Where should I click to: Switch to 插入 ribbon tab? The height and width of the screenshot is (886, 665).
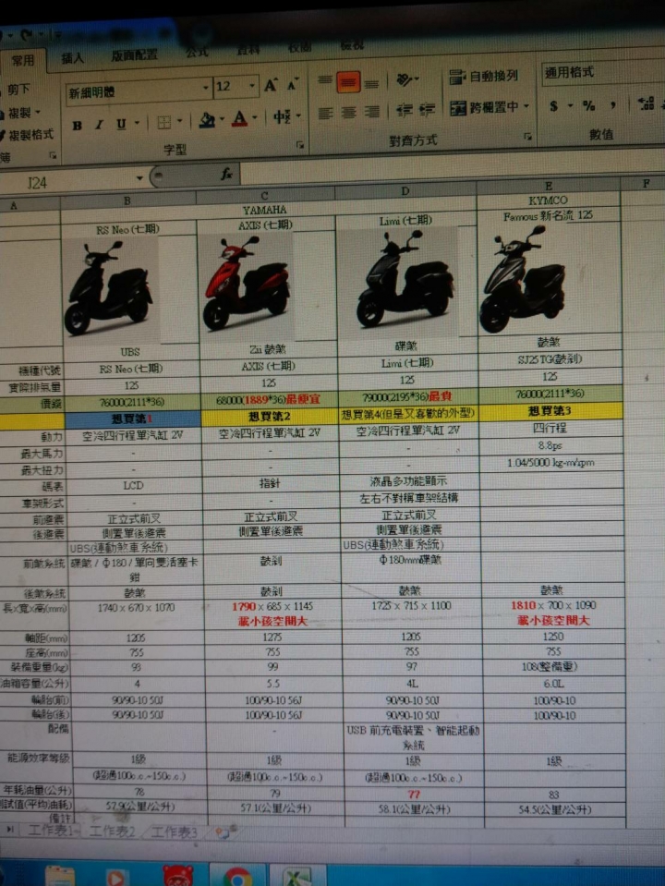pyautogui.click(x=72, y=57)
